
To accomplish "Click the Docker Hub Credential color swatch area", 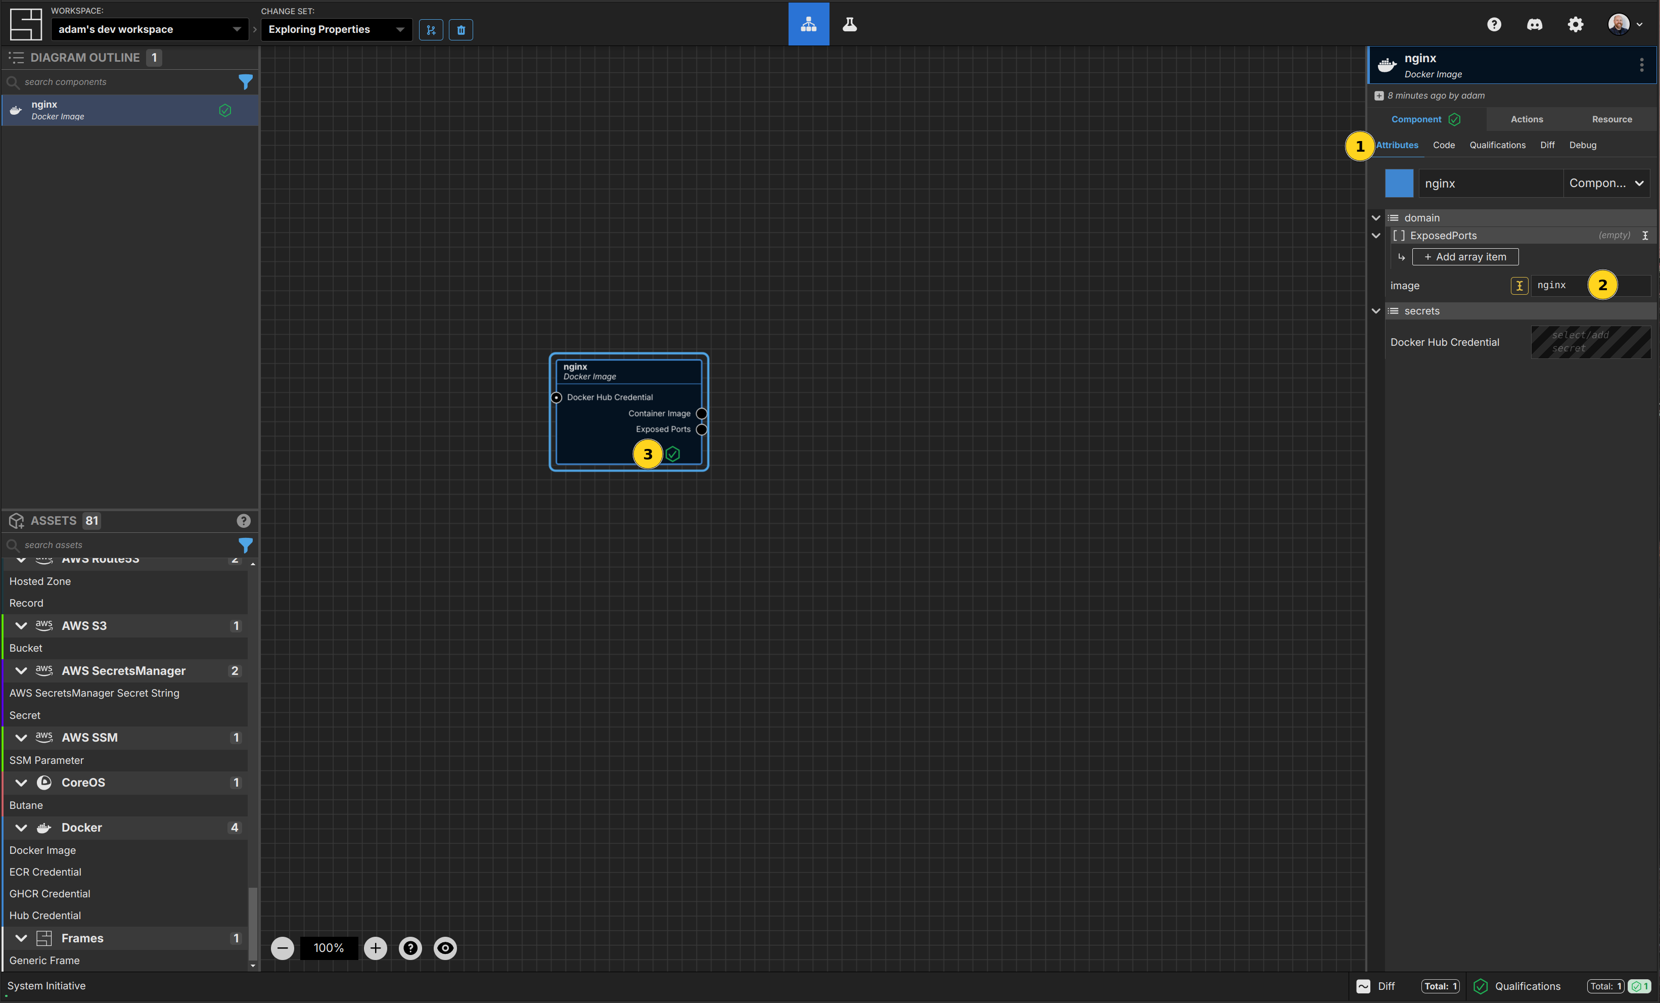I will pyautogui.click(x=1588, y=343).
